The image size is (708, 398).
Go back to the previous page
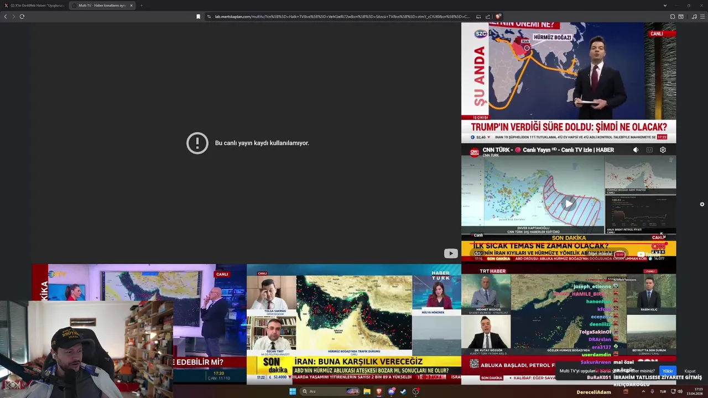(x=6, y=17)
